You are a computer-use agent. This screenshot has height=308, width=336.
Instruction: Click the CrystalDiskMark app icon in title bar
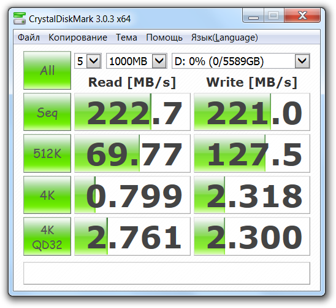pyautogui.click(x=19, y=18)
